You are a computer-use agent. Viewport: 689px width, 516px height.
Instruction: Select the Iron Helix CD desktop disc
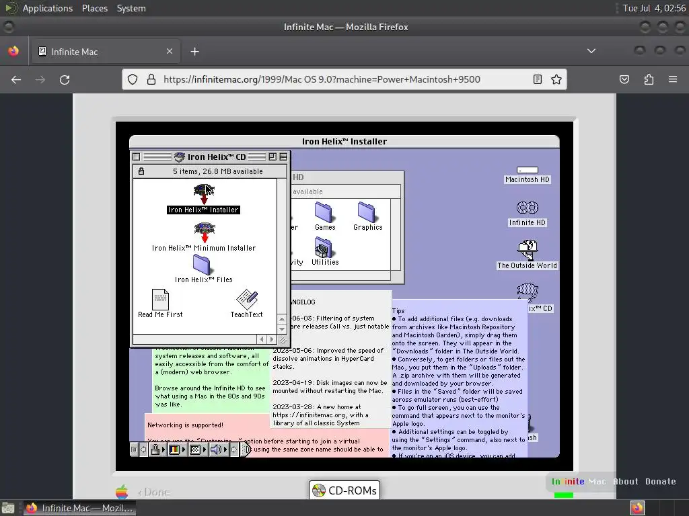click(528, 292)
